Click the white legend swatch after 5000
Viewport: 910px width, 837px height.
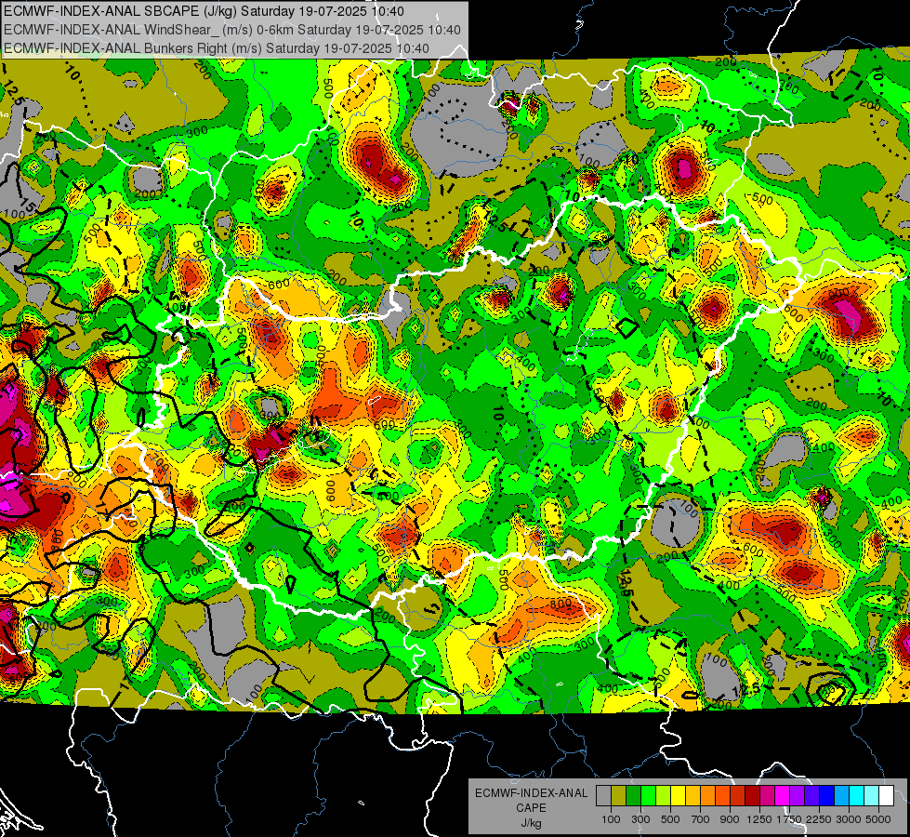tap(886, 795)
